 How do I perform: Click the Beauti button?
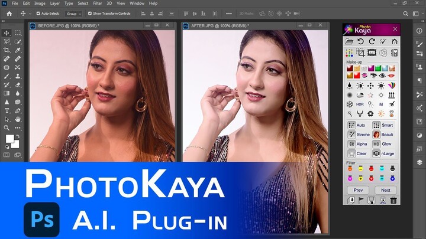383,135
